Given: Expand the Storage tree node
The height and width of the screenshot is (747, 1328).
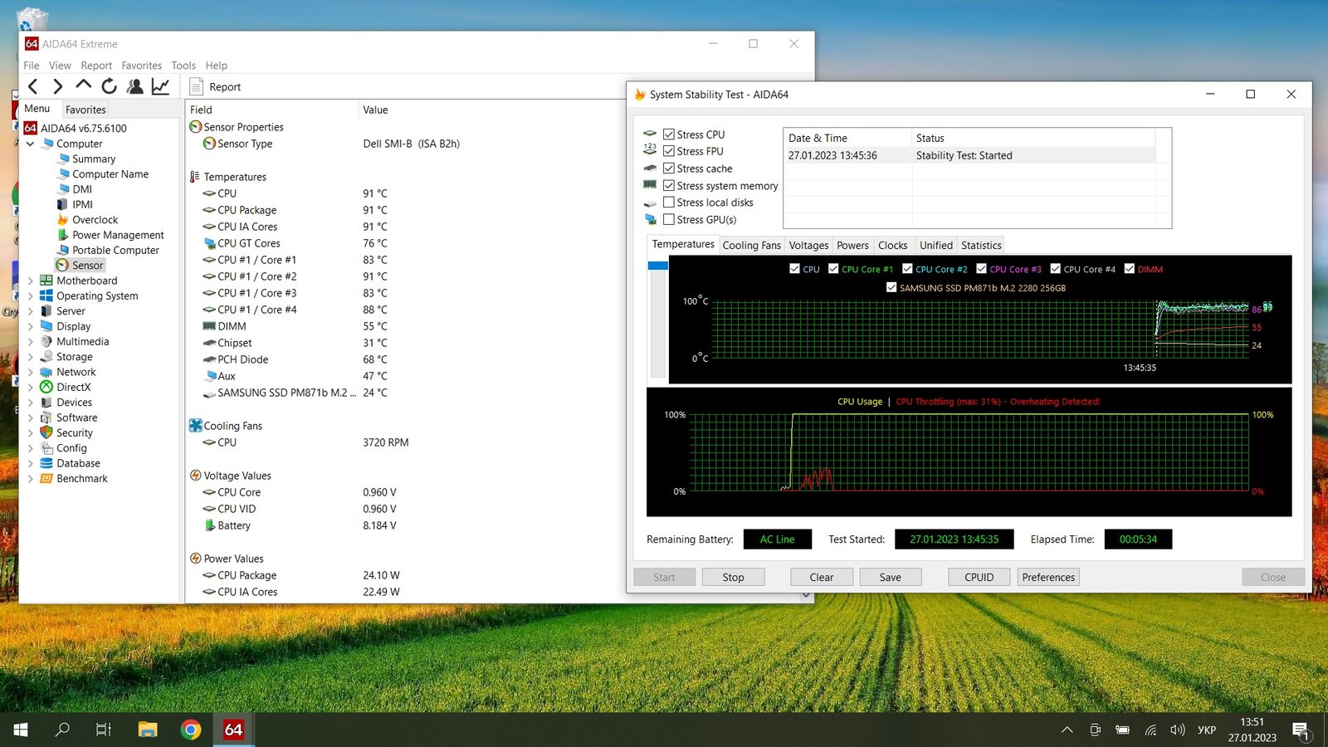Looking at the screenshot, I should (31, 357).
